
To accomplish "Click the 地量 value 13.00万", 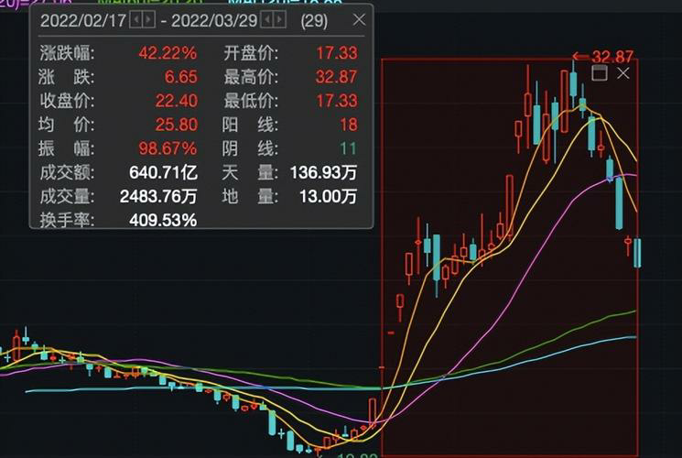I will coord(329,196).
